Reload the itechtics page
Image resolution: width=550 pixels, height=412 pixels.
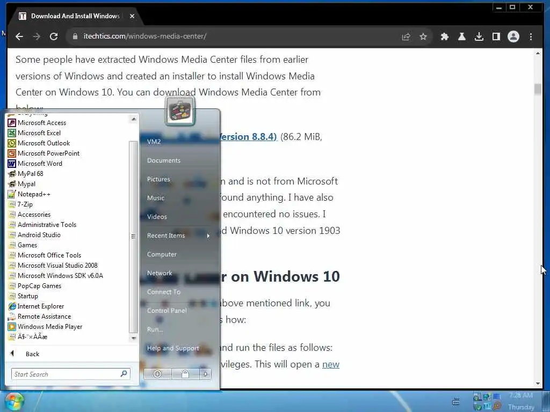[x=54, y=36]
